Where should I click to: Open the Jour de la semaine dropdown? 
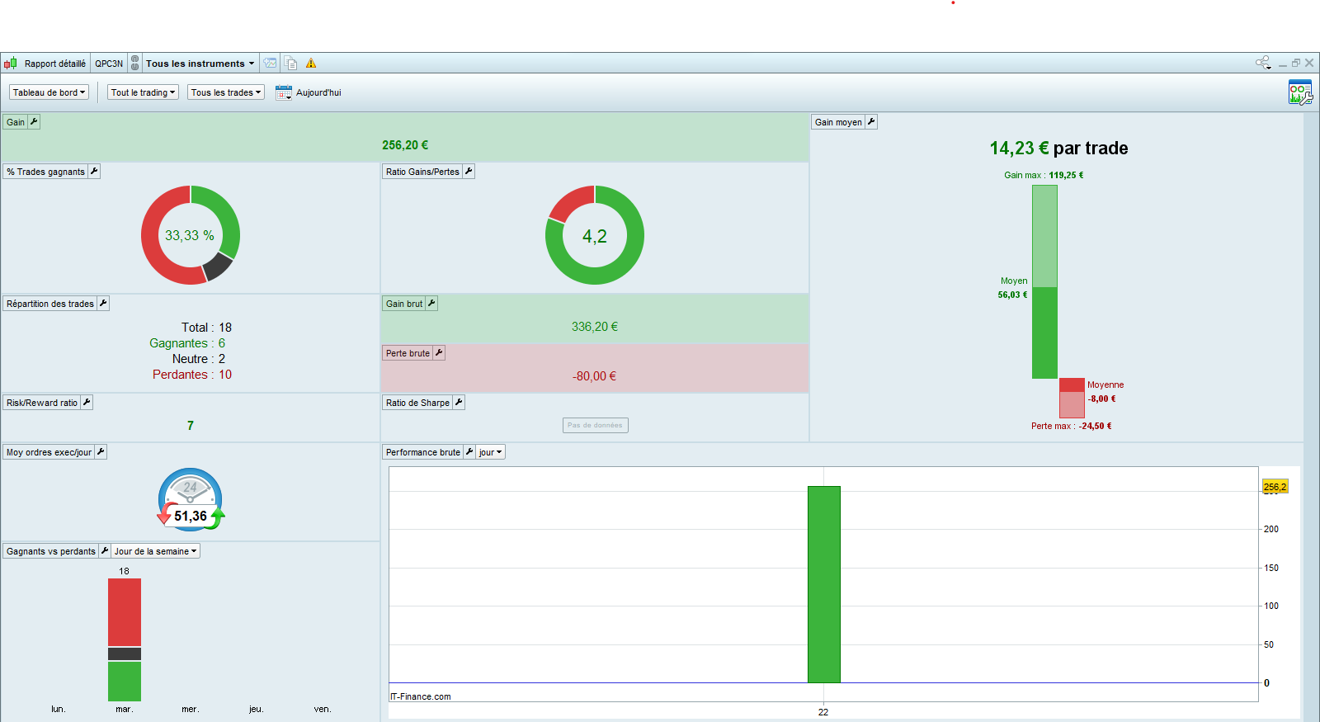(156, 551)
